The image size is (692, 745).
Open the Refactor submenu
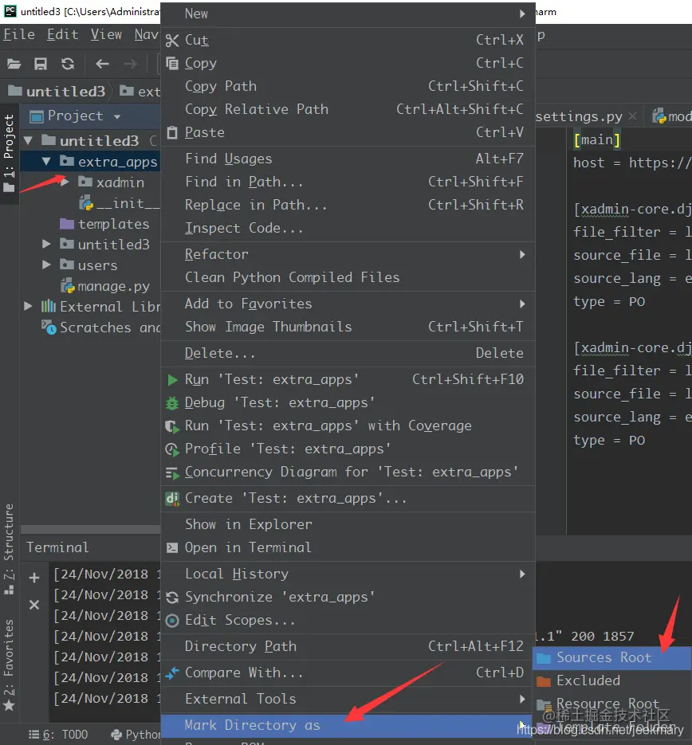coord(348,254)
